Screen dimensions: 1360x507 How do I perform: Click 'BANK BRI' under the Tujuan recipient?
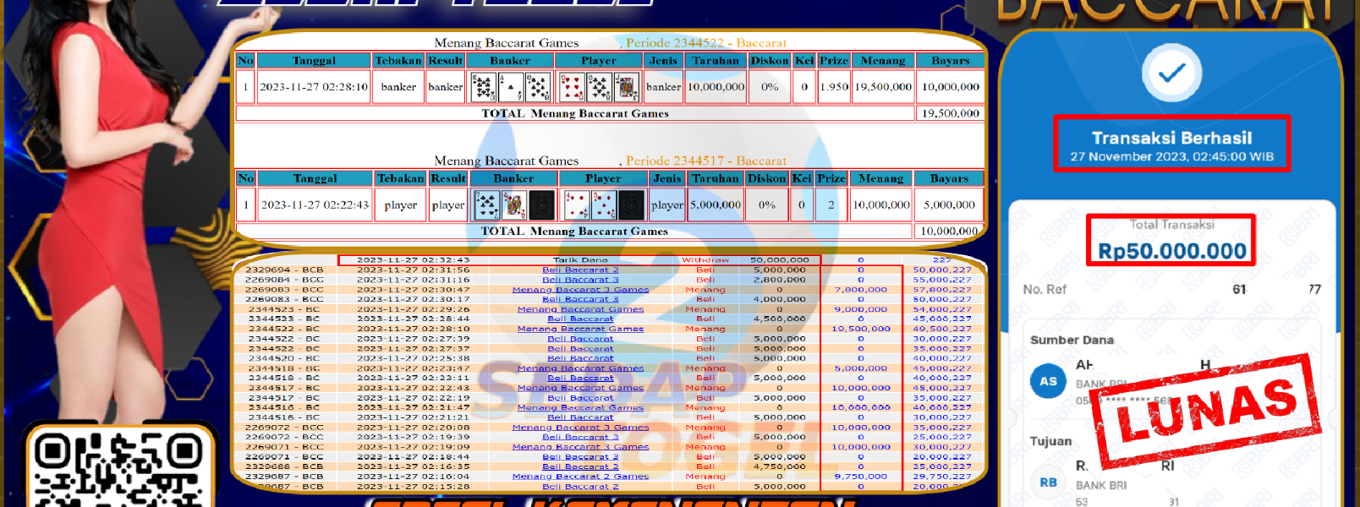pyautogui.click(x=1101, y=485)
